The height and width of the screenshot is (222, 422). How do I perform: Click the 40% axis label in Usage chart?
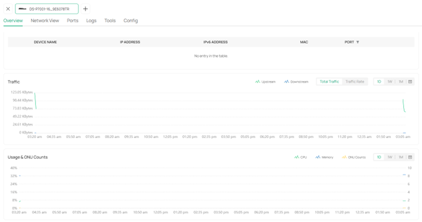tap(14, 168)
